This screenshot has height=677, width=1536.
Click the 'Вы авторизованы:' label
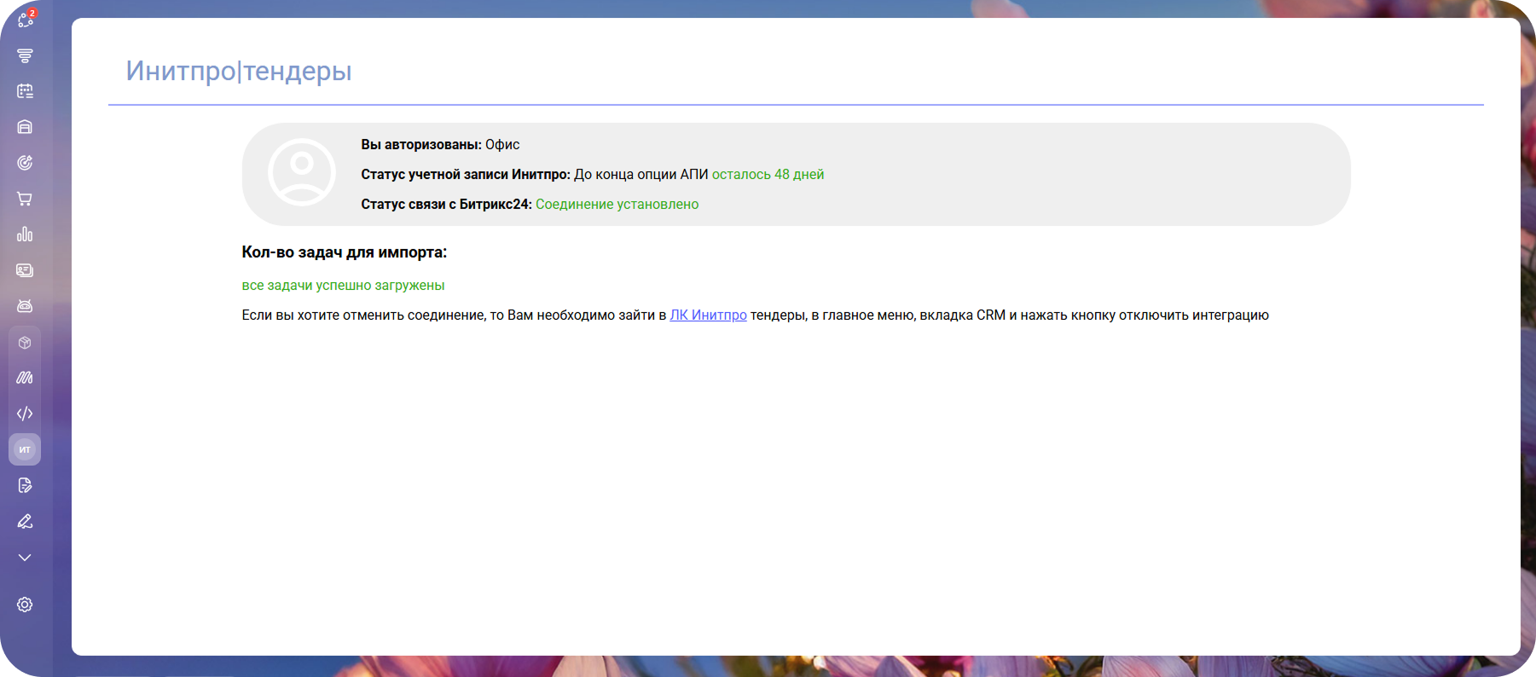pyautogui.click(x=421, y=145)
